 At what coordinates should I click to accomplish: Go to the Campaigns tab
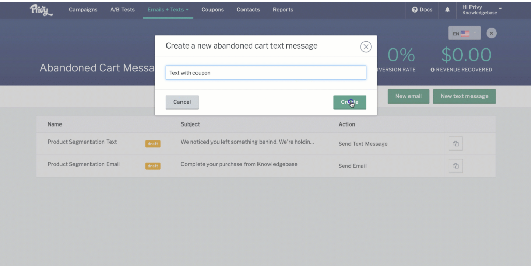(x=83, y=10)
